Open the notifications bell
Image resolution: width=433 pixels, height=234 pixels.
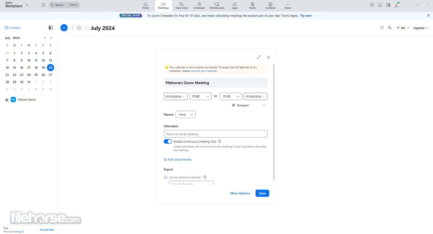(x=380, y=5)
